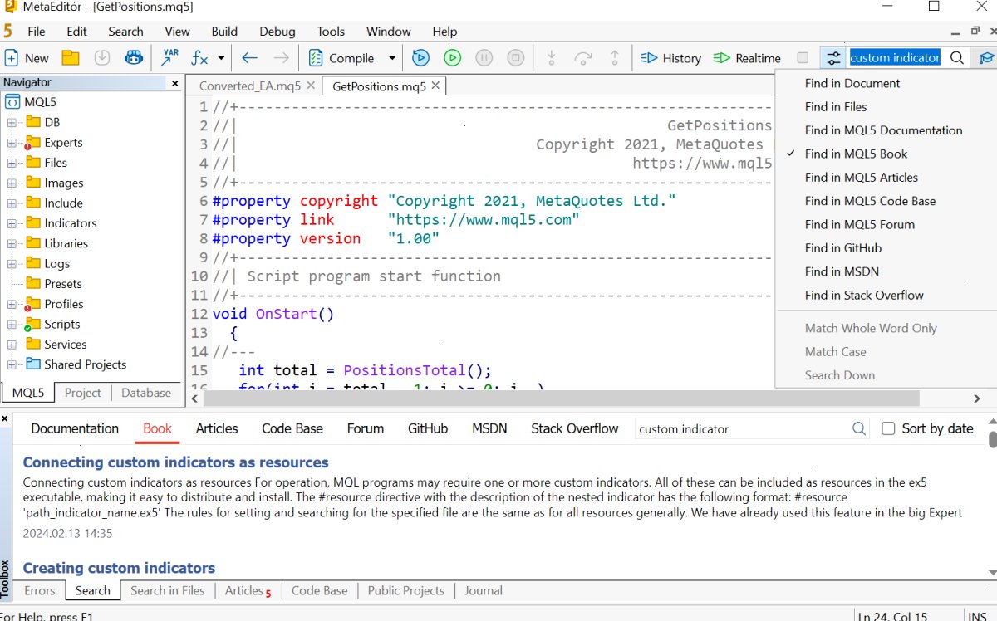Close the Converted_EA.mq5 tab
The image size is (997, 621).
click(x=311, y=86)
